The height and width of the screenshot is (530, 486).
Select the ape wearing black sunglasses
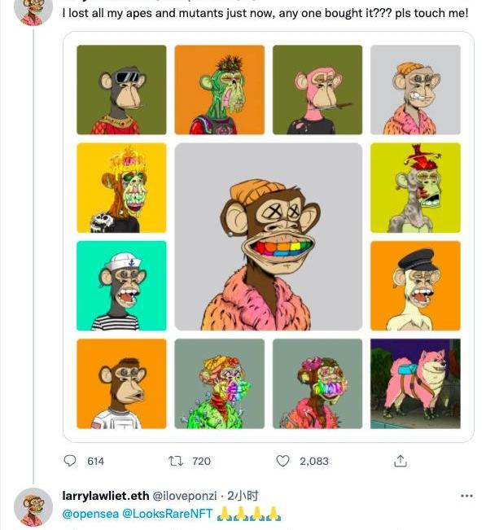click(121, 90)
